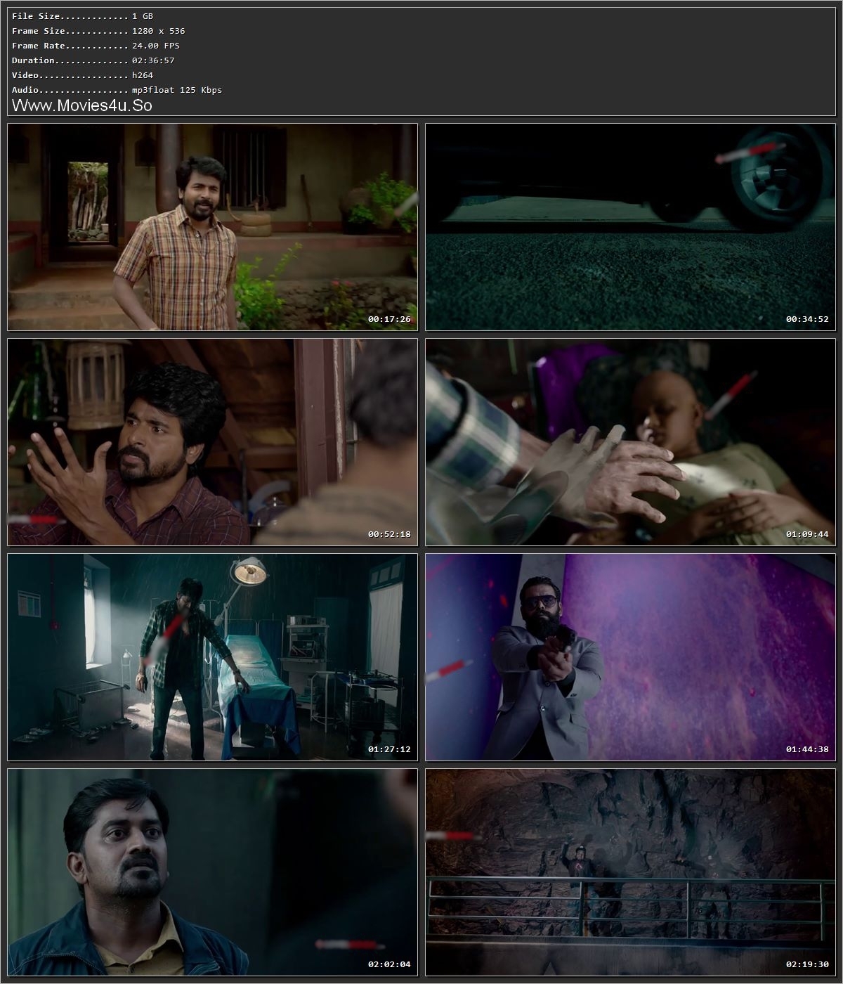Viewport: 843px width, 984px height.
Task: Click the Frame Size value 1280 x 536
Action: click(x=159, y=31)
